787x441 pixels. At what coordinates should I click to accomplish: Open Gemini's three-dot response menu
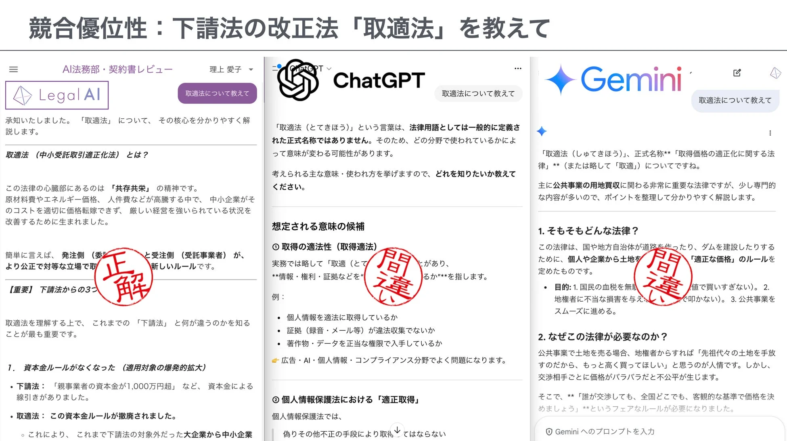coord(770,132)
